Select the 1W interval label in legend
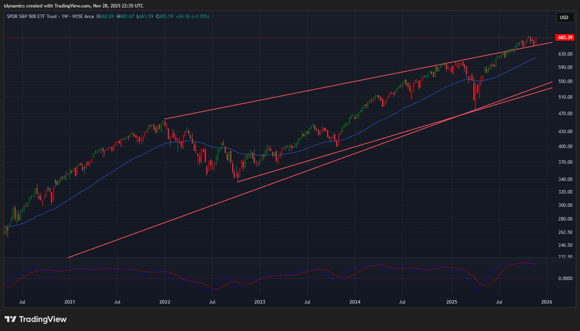580x331 pixels. (65, 16)
